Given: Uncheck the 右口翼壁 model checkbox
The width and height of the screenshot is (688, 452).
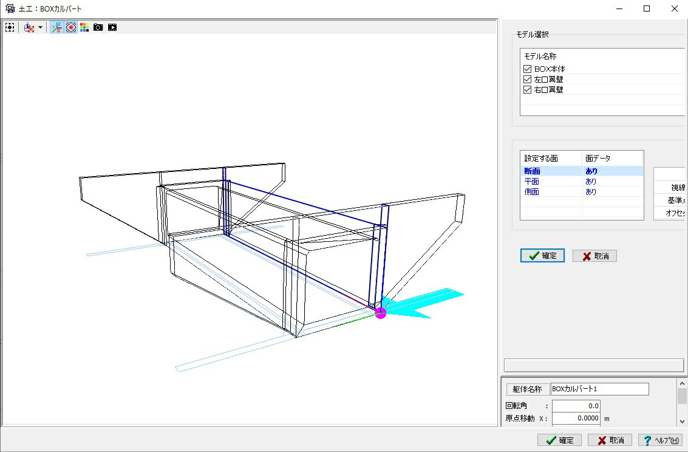Looking at the screenshot, I should (x=528, y=89).
